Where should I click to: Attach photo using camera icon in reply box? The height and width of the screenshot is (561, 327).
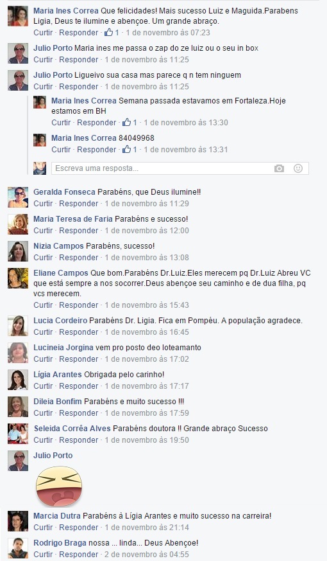(x=279, y=168)
